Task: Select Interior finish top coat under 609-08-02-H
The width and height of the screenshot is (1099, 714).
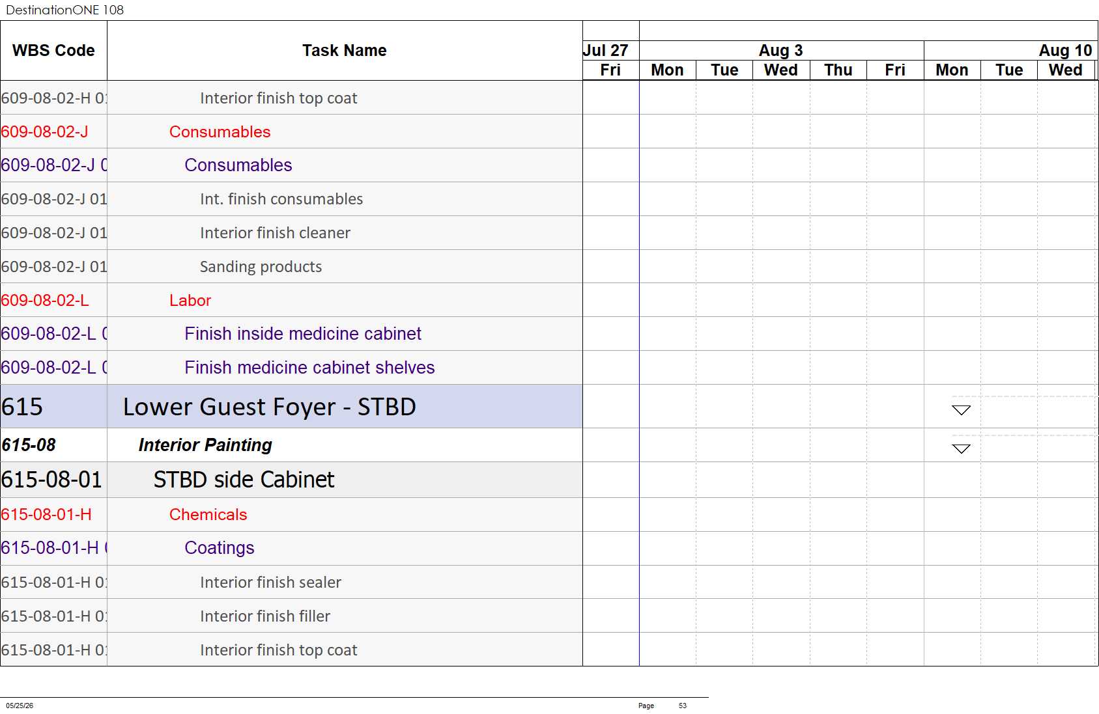Action: [x=278, y=98]
